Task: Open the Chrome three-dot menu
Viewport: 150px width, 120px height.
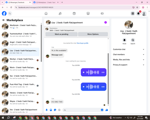Action: (x=147, y=7)
